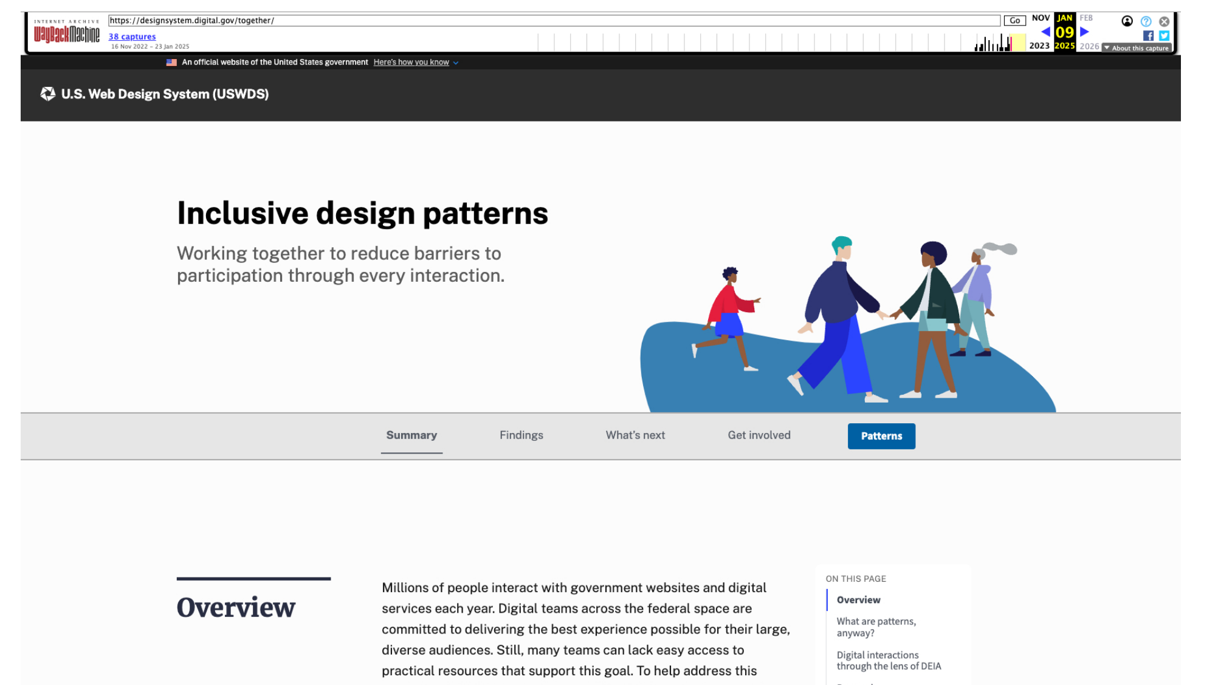Share the capture on Twitter

point(1164,36)
